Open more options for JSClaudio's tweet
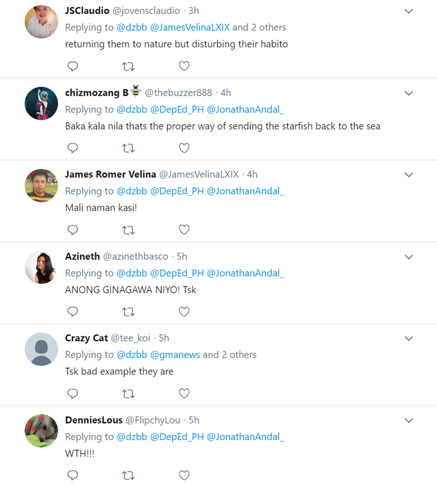 [x=408, y=11]
